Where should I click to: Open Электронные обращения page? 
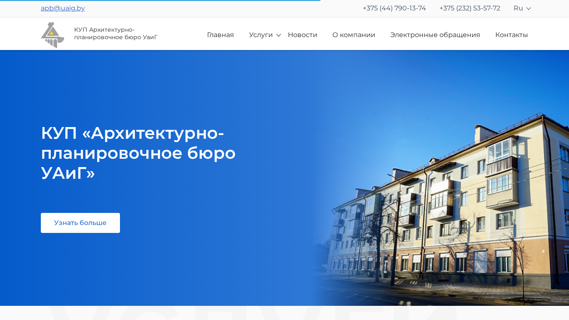coord(435,35)
